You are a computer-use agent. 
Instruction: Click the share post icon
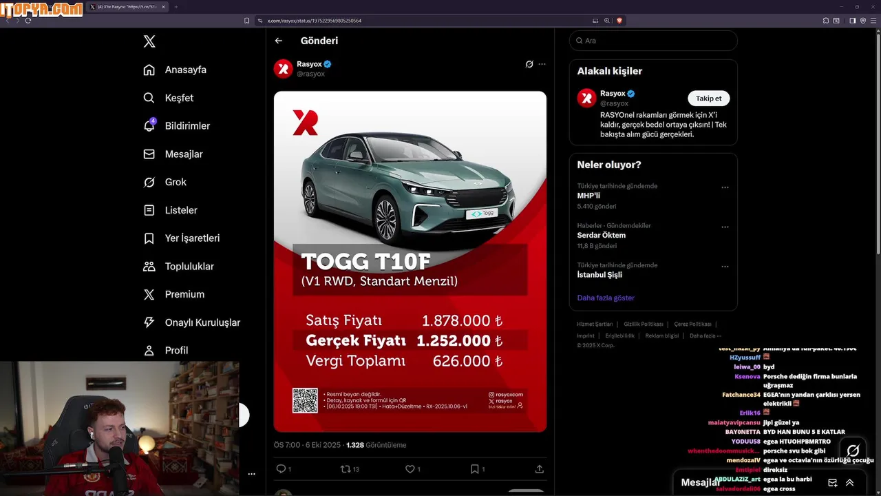click(539, 468)
